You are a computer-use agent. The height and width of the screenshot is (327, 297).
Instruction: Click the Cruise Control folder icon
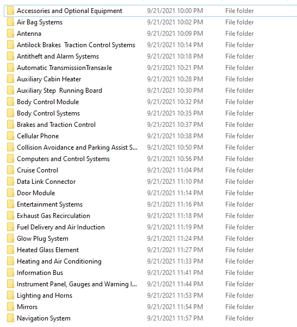point(10,170)
